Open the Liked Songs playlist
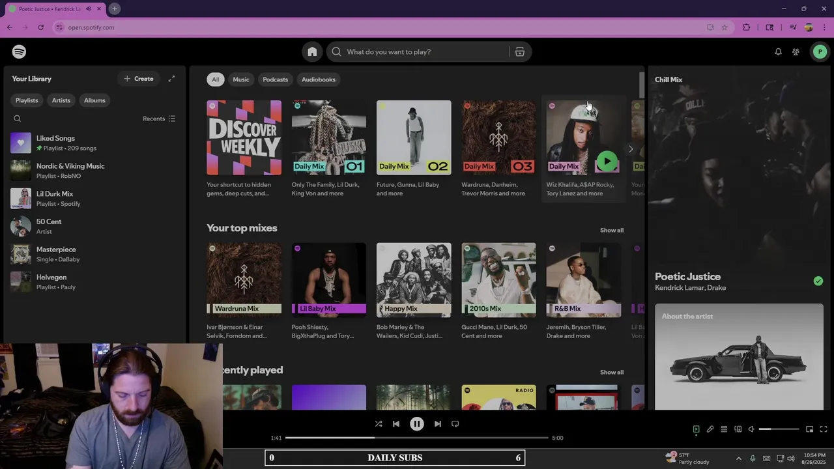This screenshot has height=469, width=834. pos(94,143)
